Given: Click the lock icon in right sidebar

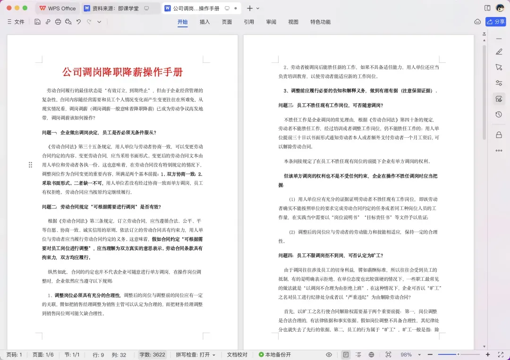Looking at the screenshot, I should point(499,134).
